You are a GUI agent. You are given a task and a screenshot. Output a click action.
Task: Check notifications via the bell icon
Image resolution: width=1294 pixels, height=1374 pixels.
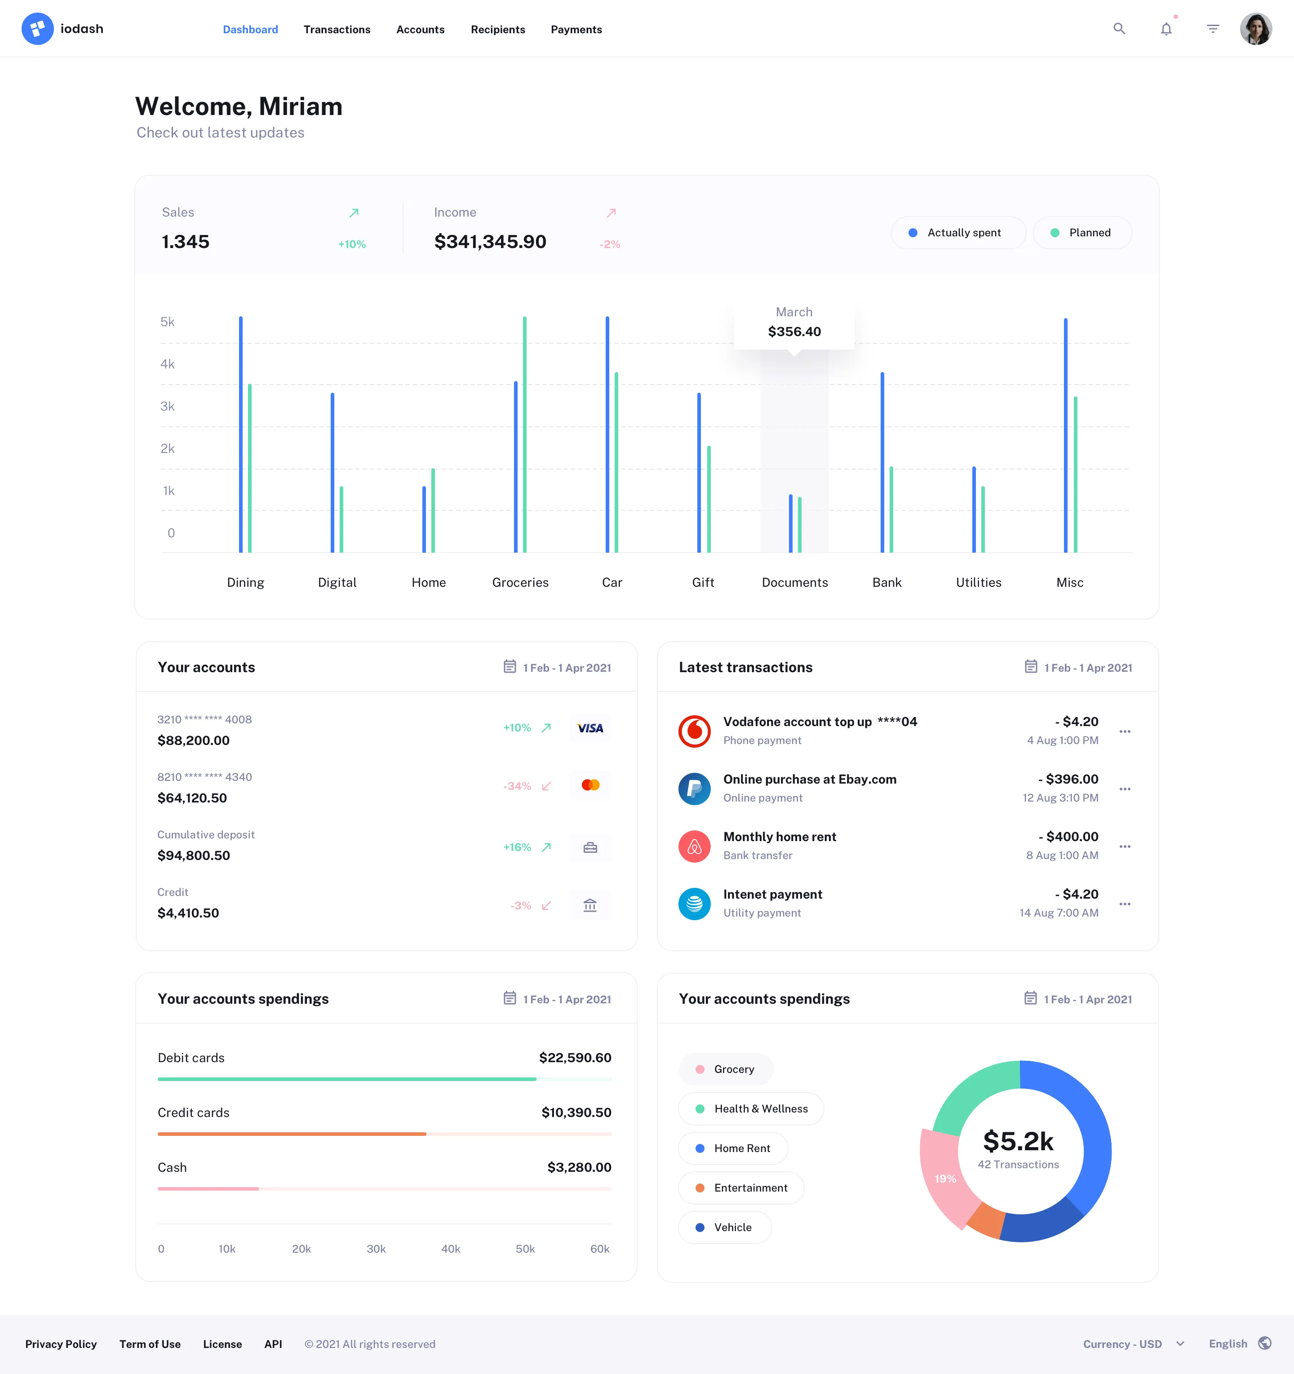click(1166, 28)
